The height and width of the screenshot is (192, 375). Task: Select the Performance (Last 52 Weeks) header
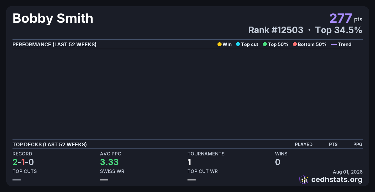54,44
